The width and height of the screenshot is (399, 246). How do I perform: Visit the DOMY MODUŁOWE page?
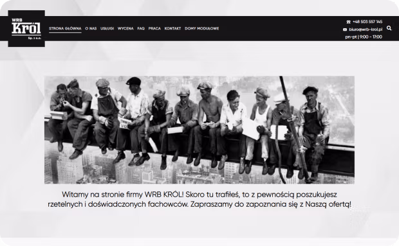click(202, 28)
